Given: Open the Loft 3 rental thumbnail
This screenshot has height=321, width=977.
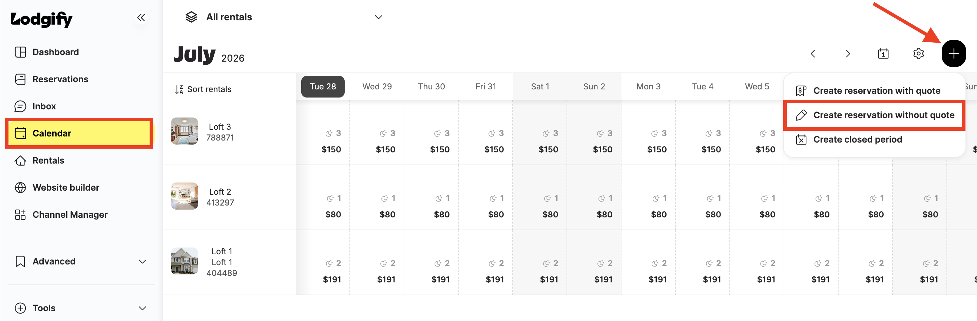Looking at the screenshot, I should click(184, 131).
